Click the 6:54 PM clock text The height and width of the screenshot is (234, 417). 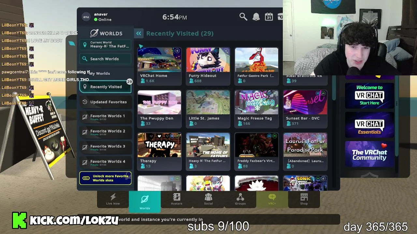pos(175,17)
